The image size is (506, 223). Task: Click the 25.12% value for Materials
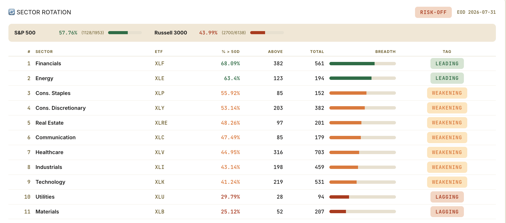click(x=231, y=212)
